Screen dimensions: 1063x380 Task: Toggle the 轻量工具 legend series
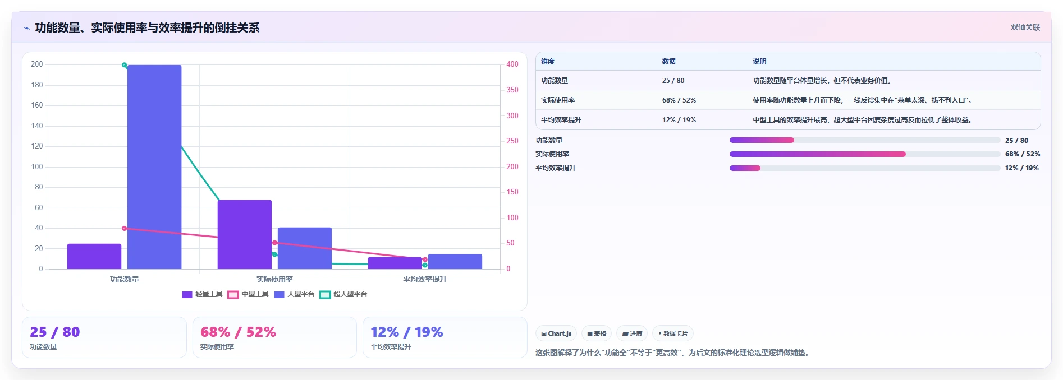(x=202, y=294)
